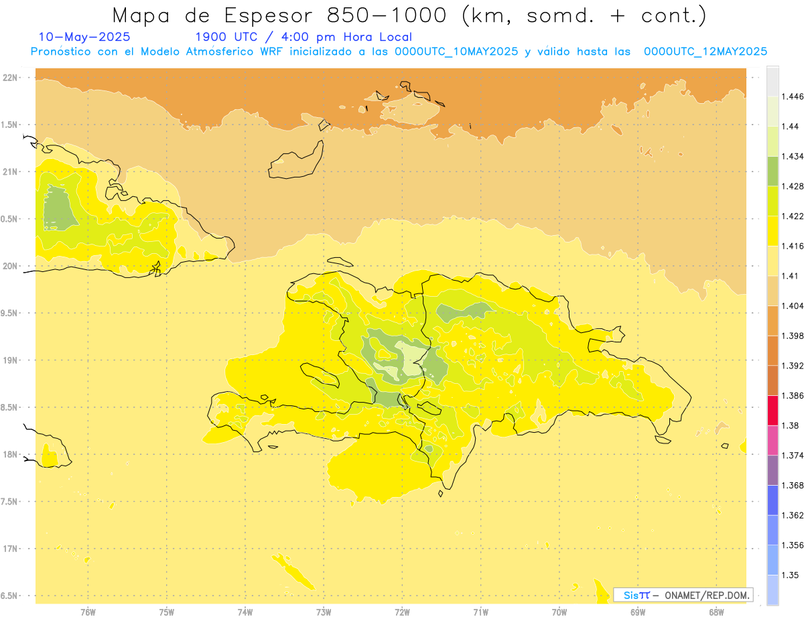This screenshot has height=621, width=804.
Task: Select the red swatch between 1.38 and 1.386
Action: [773, 411]
